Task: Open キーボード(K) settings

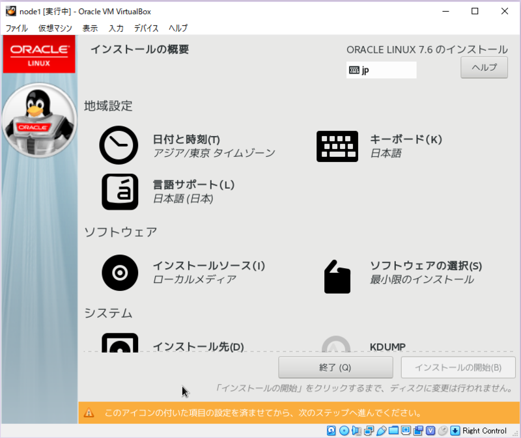Action: (x=406, y=139)
